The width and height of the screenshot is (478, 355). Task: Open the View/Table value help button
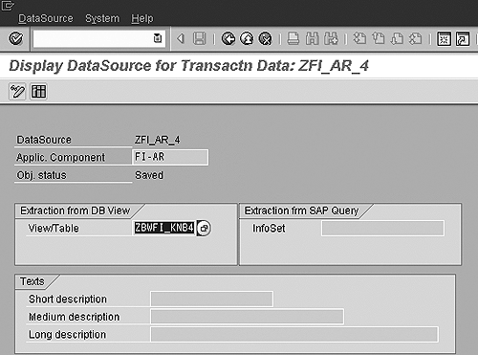204,228
